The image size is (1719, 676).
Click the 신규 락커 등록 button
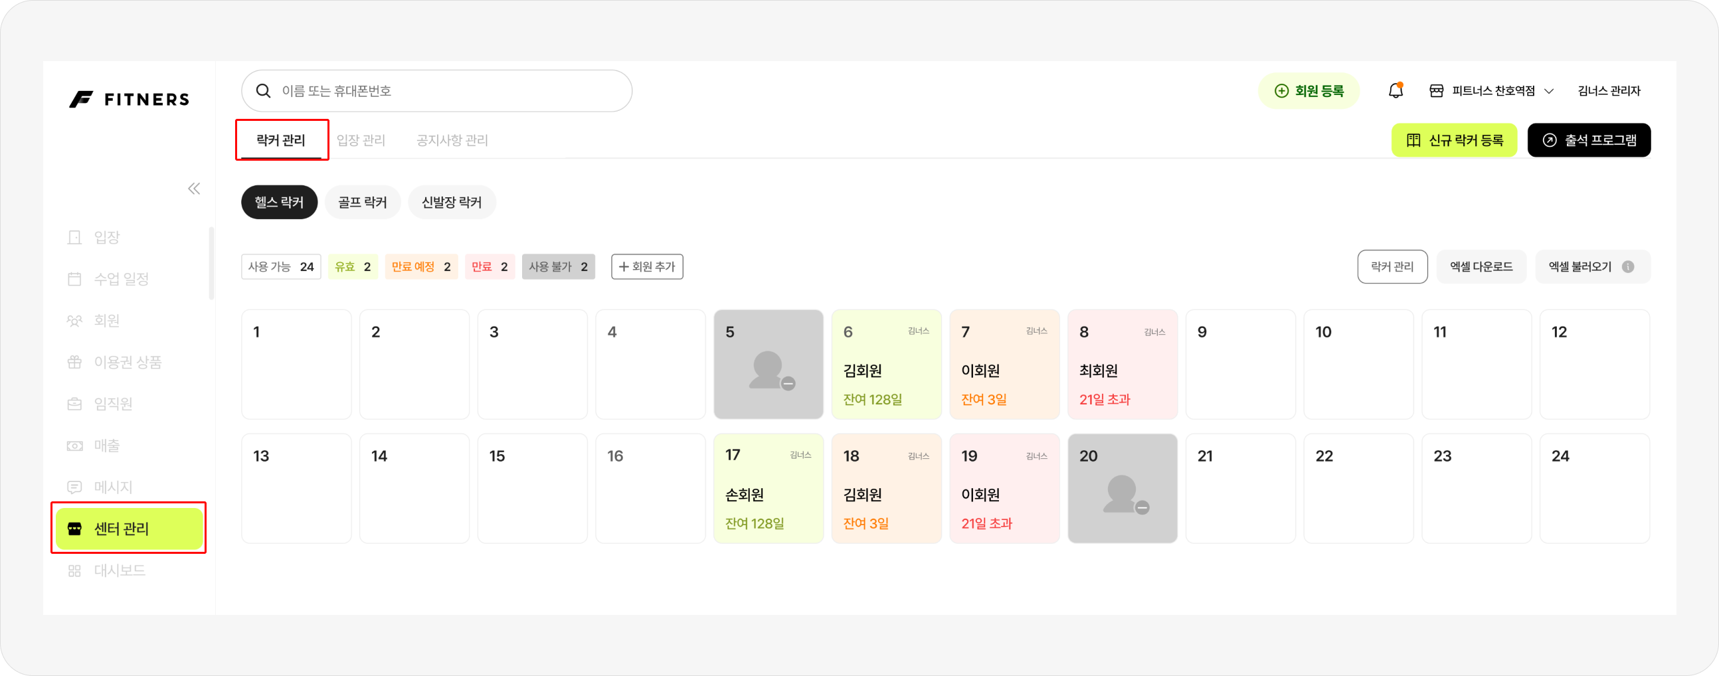1454,140
